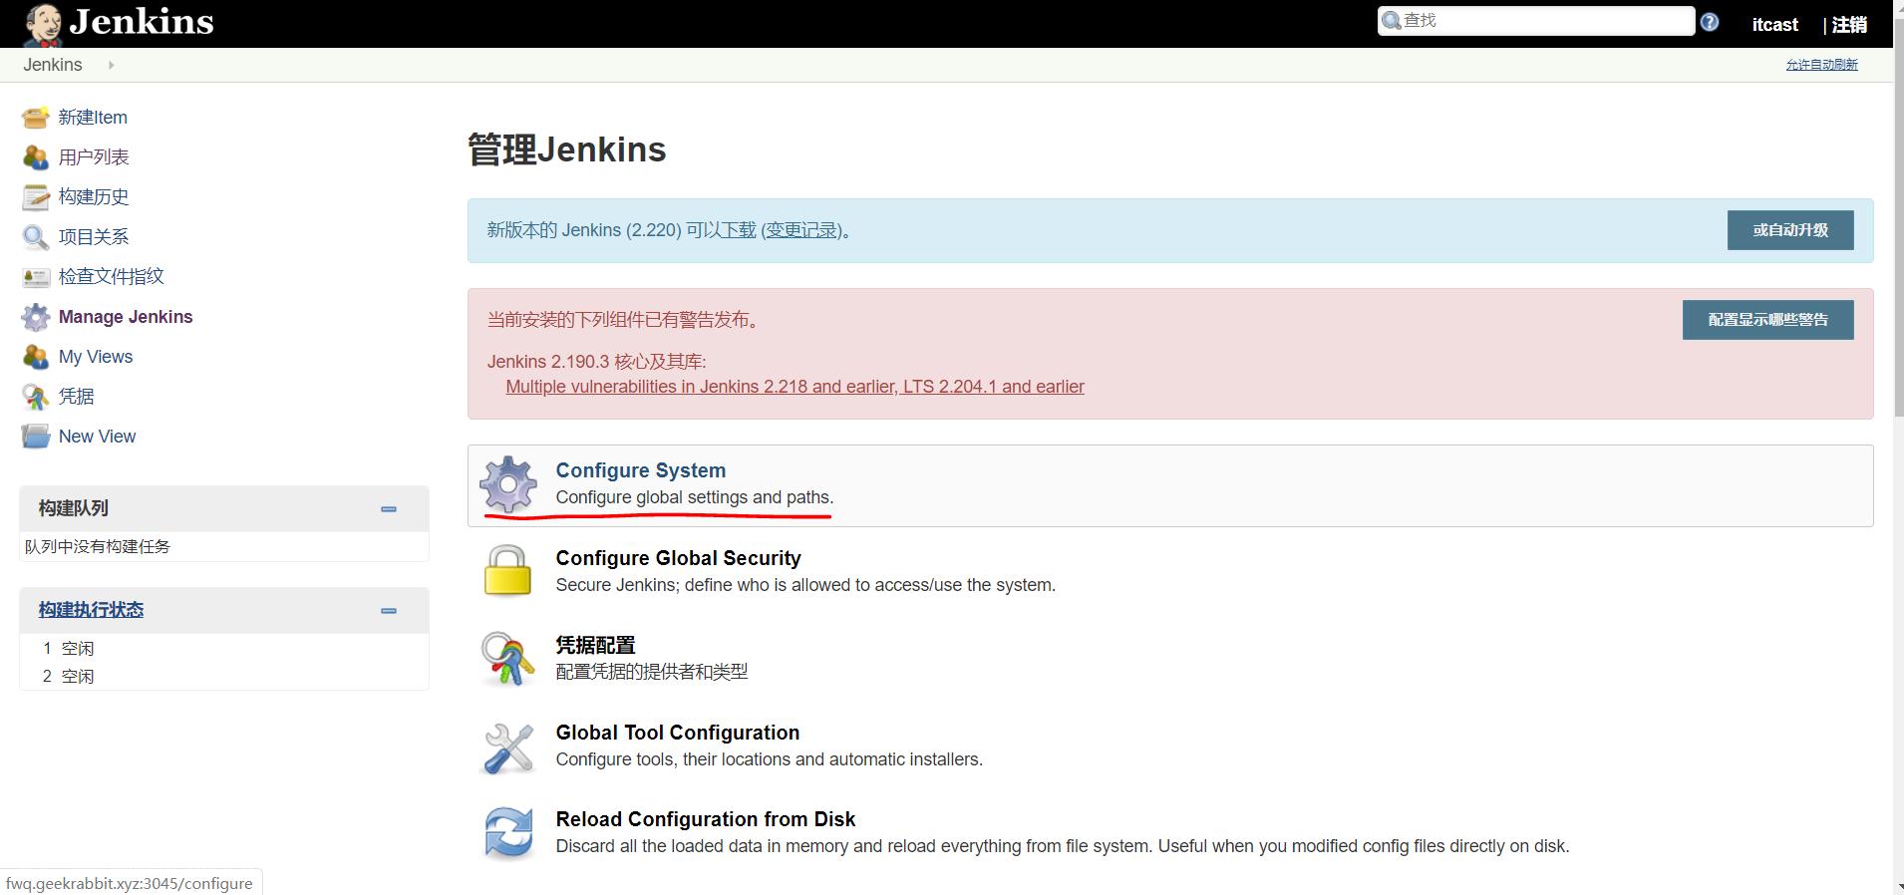
Task: Click the 配置凭据的提供者和类型 description
Action: pos(652,672)
